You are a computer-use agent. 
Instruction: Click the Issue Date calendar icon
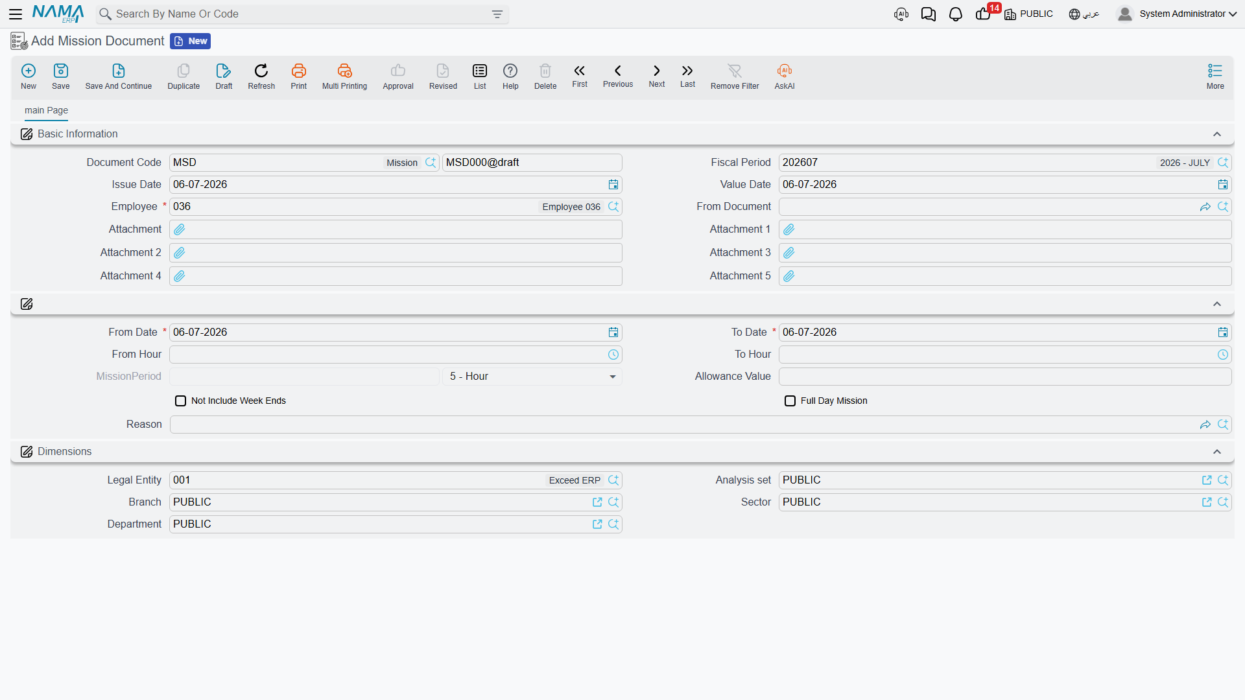coord(613,185)
